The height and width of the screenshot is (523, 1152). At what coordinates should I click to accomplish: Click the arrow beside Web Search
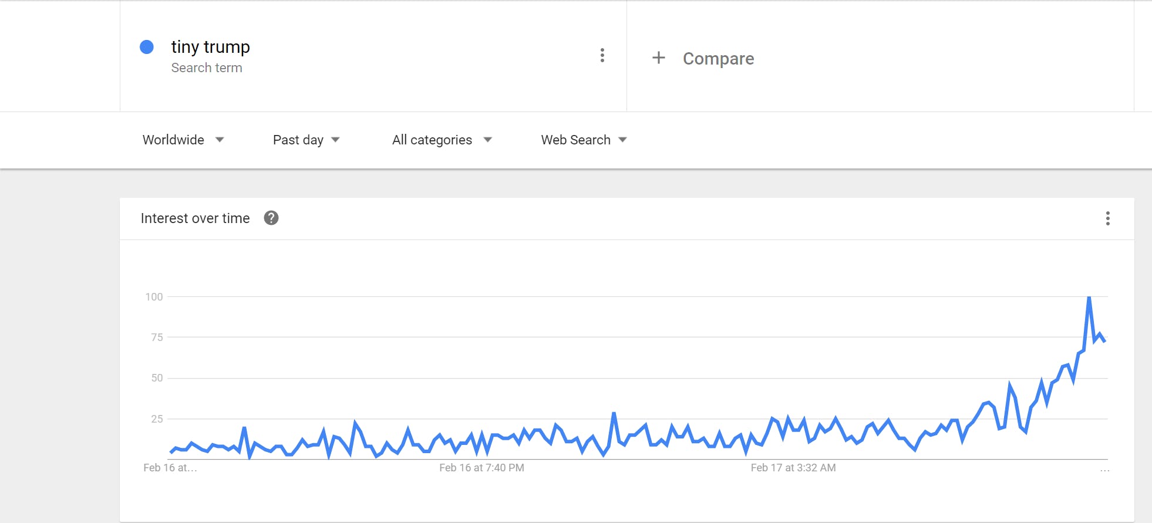pyautogui.click(x=623, y=140)
